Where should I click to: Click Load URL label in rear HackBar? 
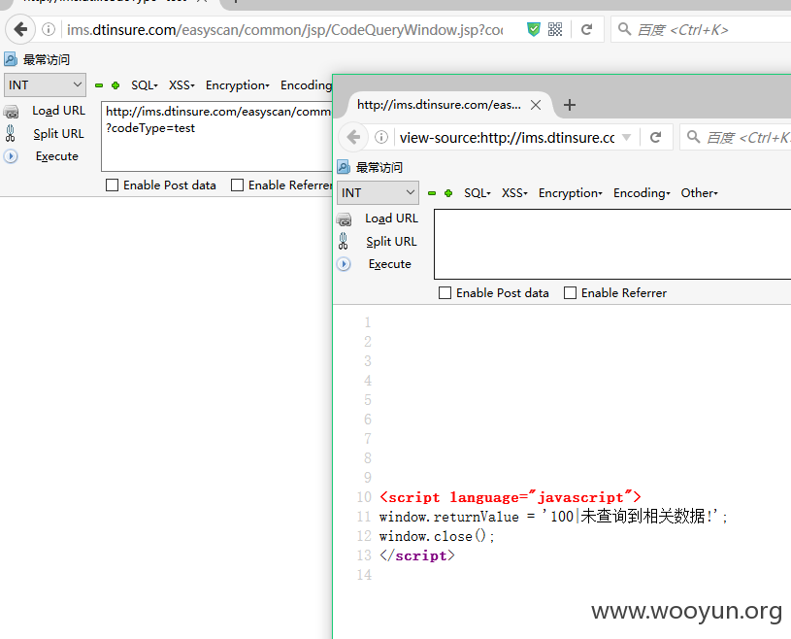coord(58,111)
